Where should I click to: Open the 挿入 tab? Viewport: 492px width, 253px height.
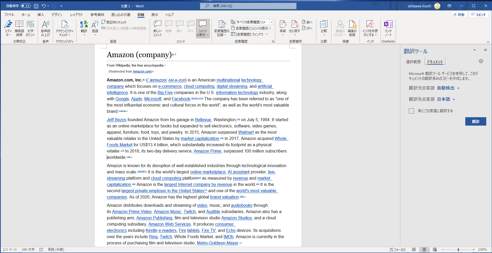(x=41, y=15)
